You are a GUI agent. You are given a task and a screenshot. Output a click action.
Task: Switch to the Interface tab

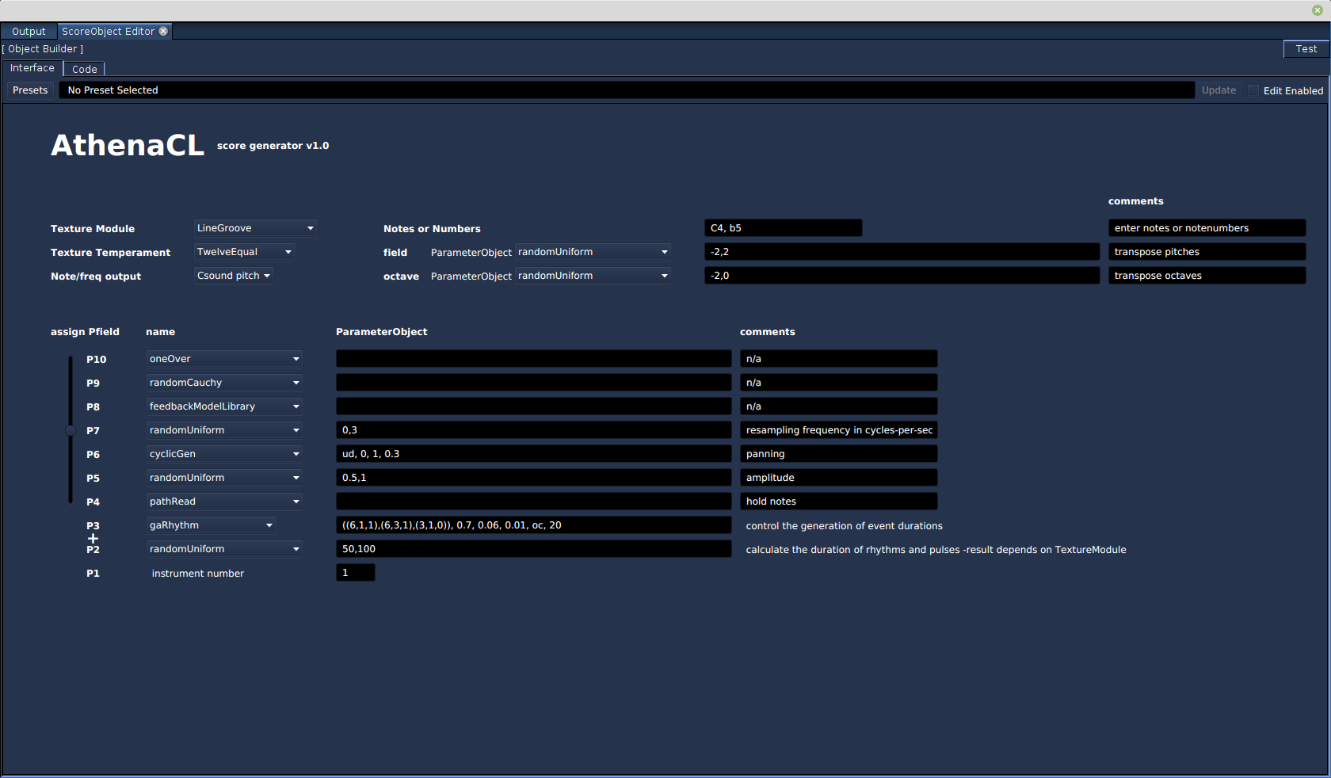pyautogui.click(x=32, y=68)
